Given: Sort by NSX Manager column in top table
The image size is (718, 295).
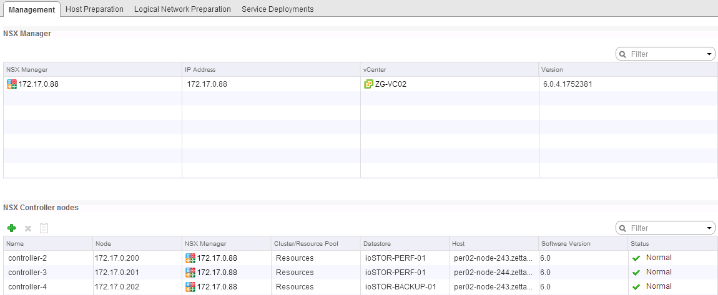Looking at the screenshot, I should pyautogui.click(x=92, y=69).
